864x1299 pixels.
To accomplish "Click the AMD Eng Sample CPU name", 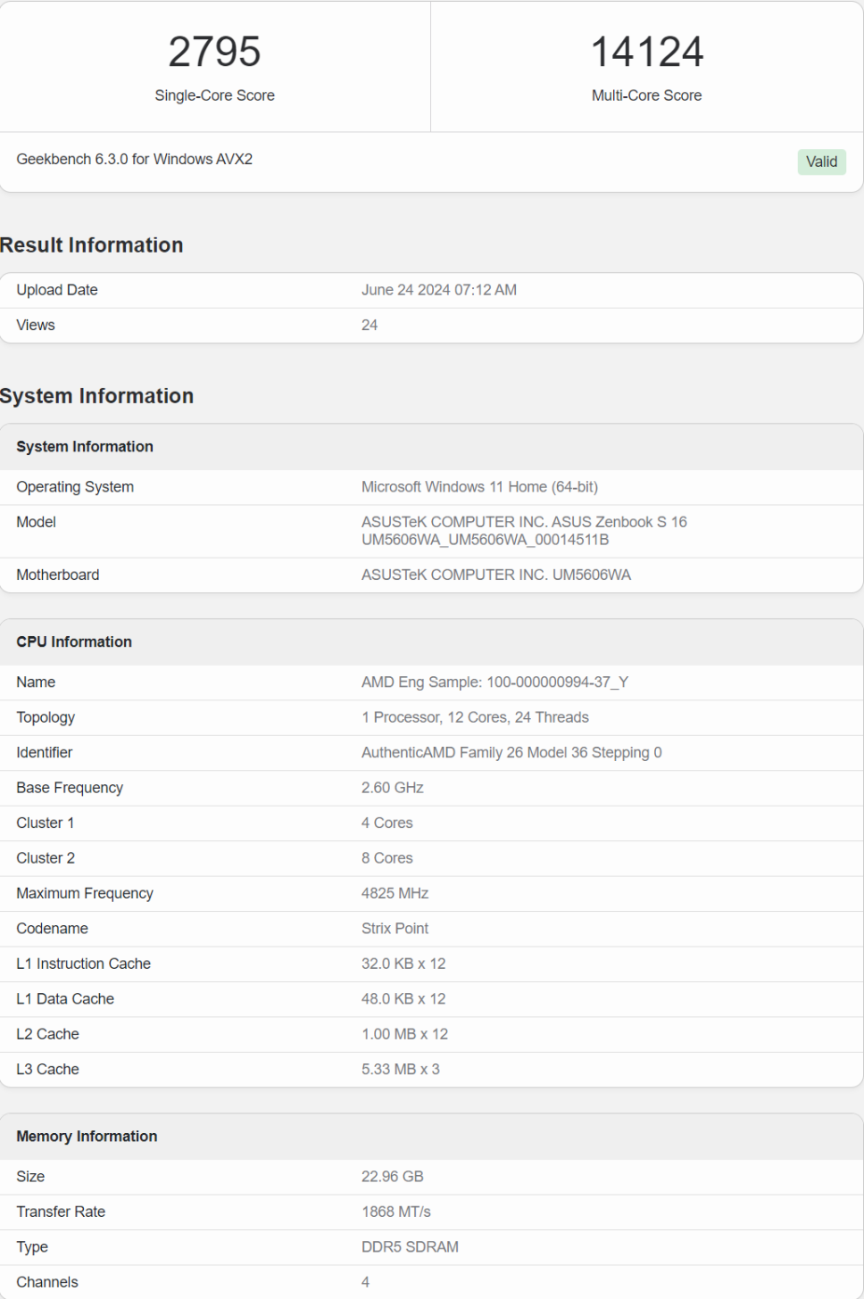I will pos(494,682).
